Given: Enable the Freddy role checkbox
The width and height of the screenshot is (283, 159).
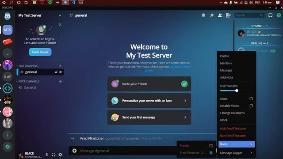Looking at the screenshot, I should (211, 145).
